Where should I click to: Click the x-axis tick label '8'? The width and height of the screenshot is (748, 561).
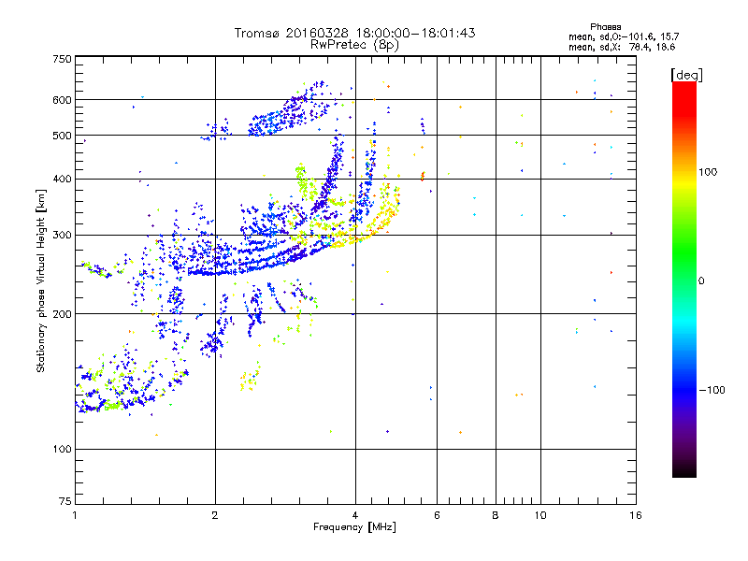[496, 515]
